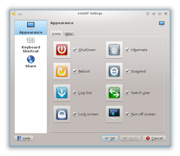Select Appearance in the sidebar
The height and width of the screenshot is (156, 180).
click(31, 28)
